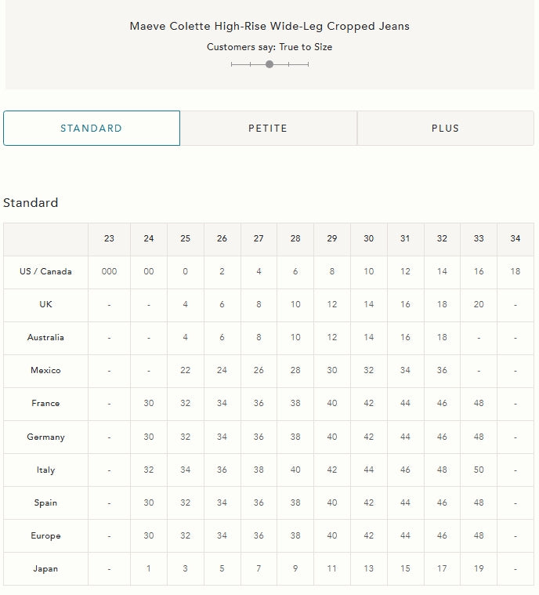539x595 pixels.
Task: Click the Japan size 13 cell
Action: [x=369, y=569]
